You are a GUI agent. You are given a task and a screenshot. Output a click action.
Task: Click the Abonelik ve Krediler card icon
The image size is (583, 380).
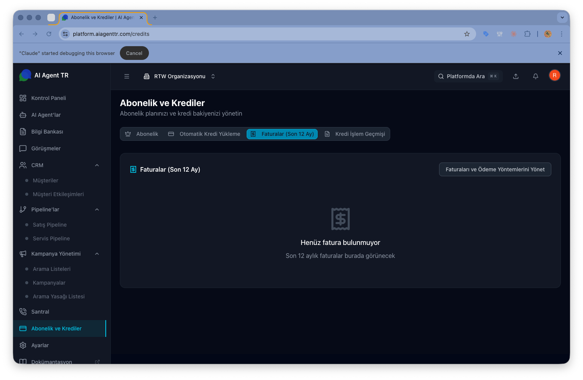coord(23,328)
